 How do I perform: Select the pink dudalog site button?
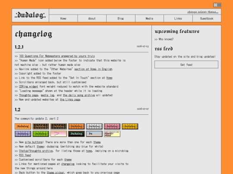point(112,126)
